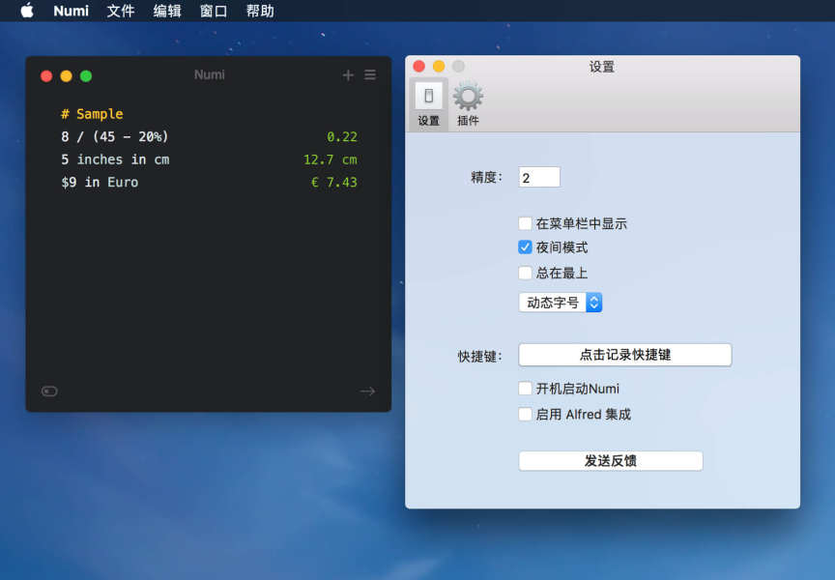Click the '# Sample' heading line
The height and width of the screenshot is (580, 835).
[92, 114]
